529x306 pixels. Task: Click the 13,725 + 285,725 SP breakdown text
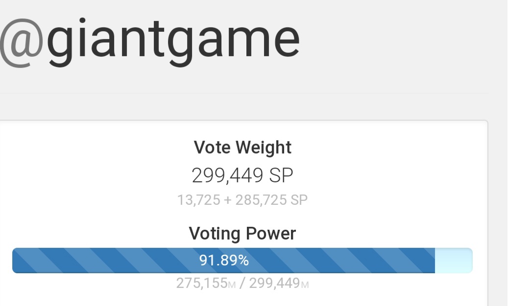tap(242, 200)
